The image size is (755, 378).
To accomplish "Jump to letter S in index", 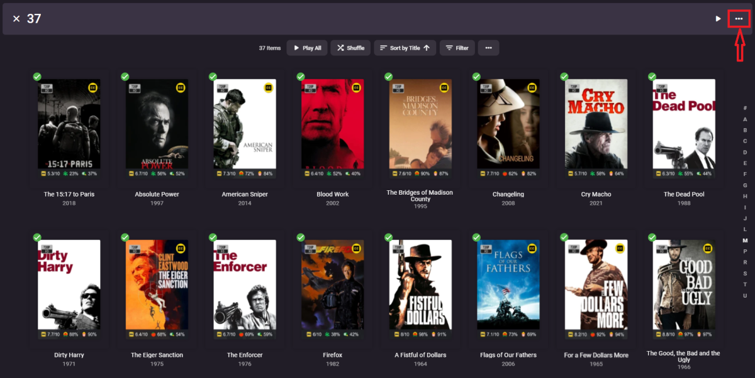I will pyautogui.click(x=745, y=273).
